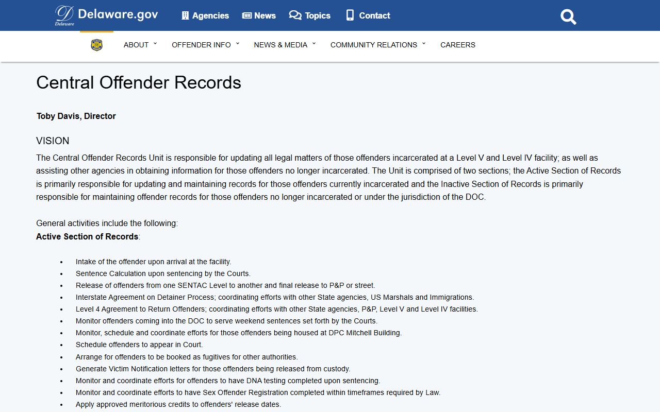The height and width of the screenshot is (412, 660).
Task: Click the VISION heading
Action: (x=53, y=141)
